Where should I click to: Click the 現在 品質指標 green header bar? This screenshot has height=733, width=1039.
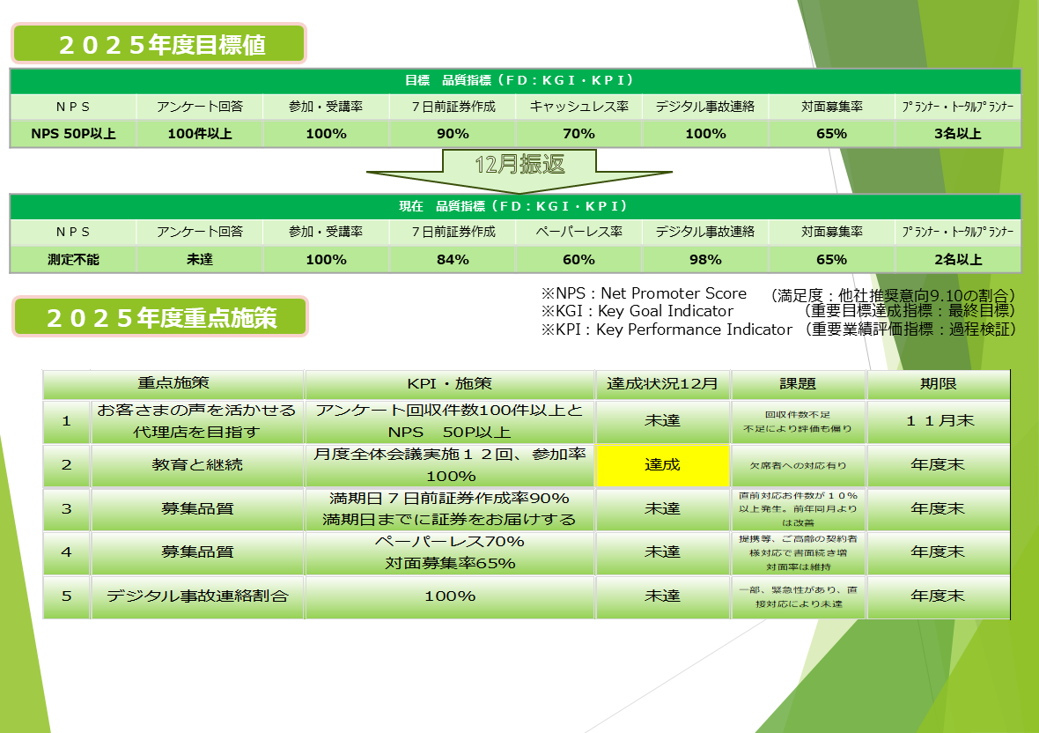tap(515, 206)
